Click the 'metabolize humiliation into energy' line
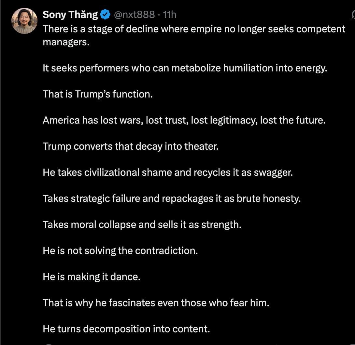355x345 pixels. (x=185, y=68)
